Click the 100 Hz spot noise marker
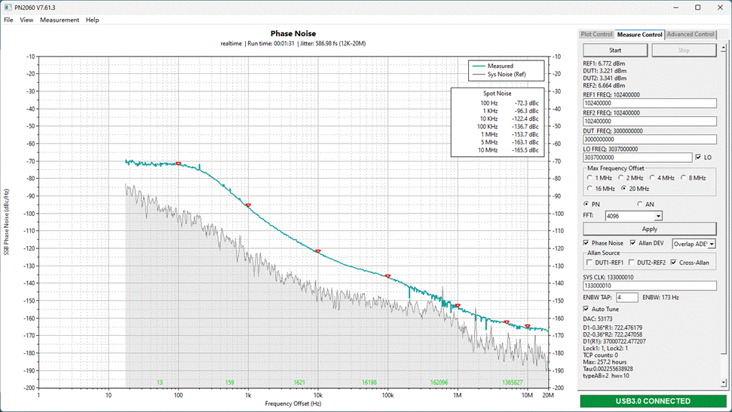This screenshot has width=732, height=412. (x=179, y=164)
